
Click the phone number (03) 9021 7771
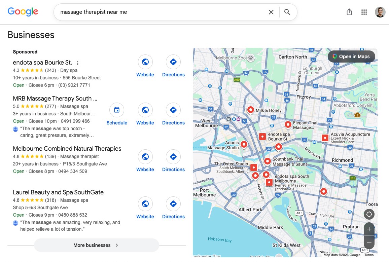74,85
